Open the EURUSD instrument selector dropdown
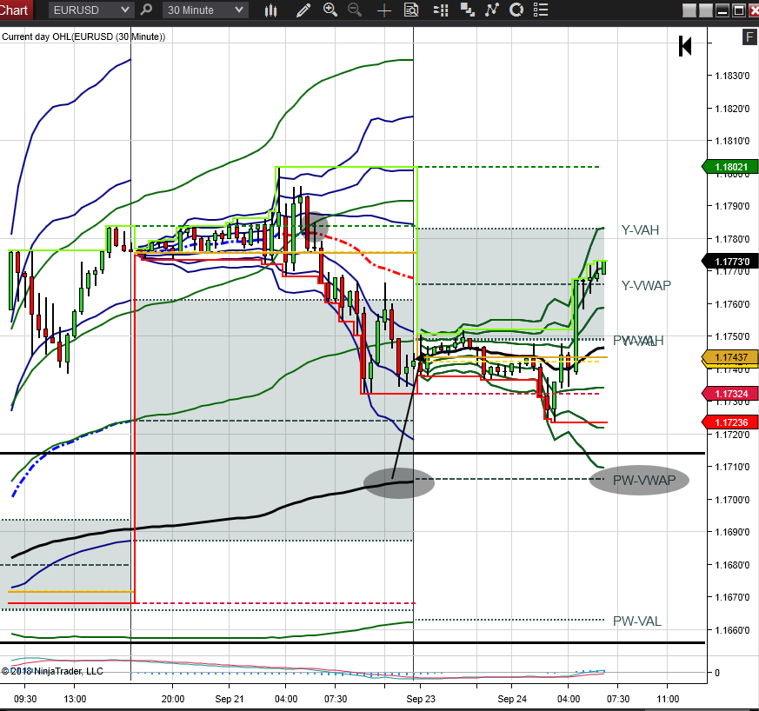The width and height of the screenshot is (759, 711). (90, 10)
